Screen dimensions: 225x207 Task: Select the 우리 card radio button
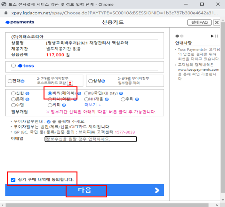pyautogui.click(x=123, y=99)
